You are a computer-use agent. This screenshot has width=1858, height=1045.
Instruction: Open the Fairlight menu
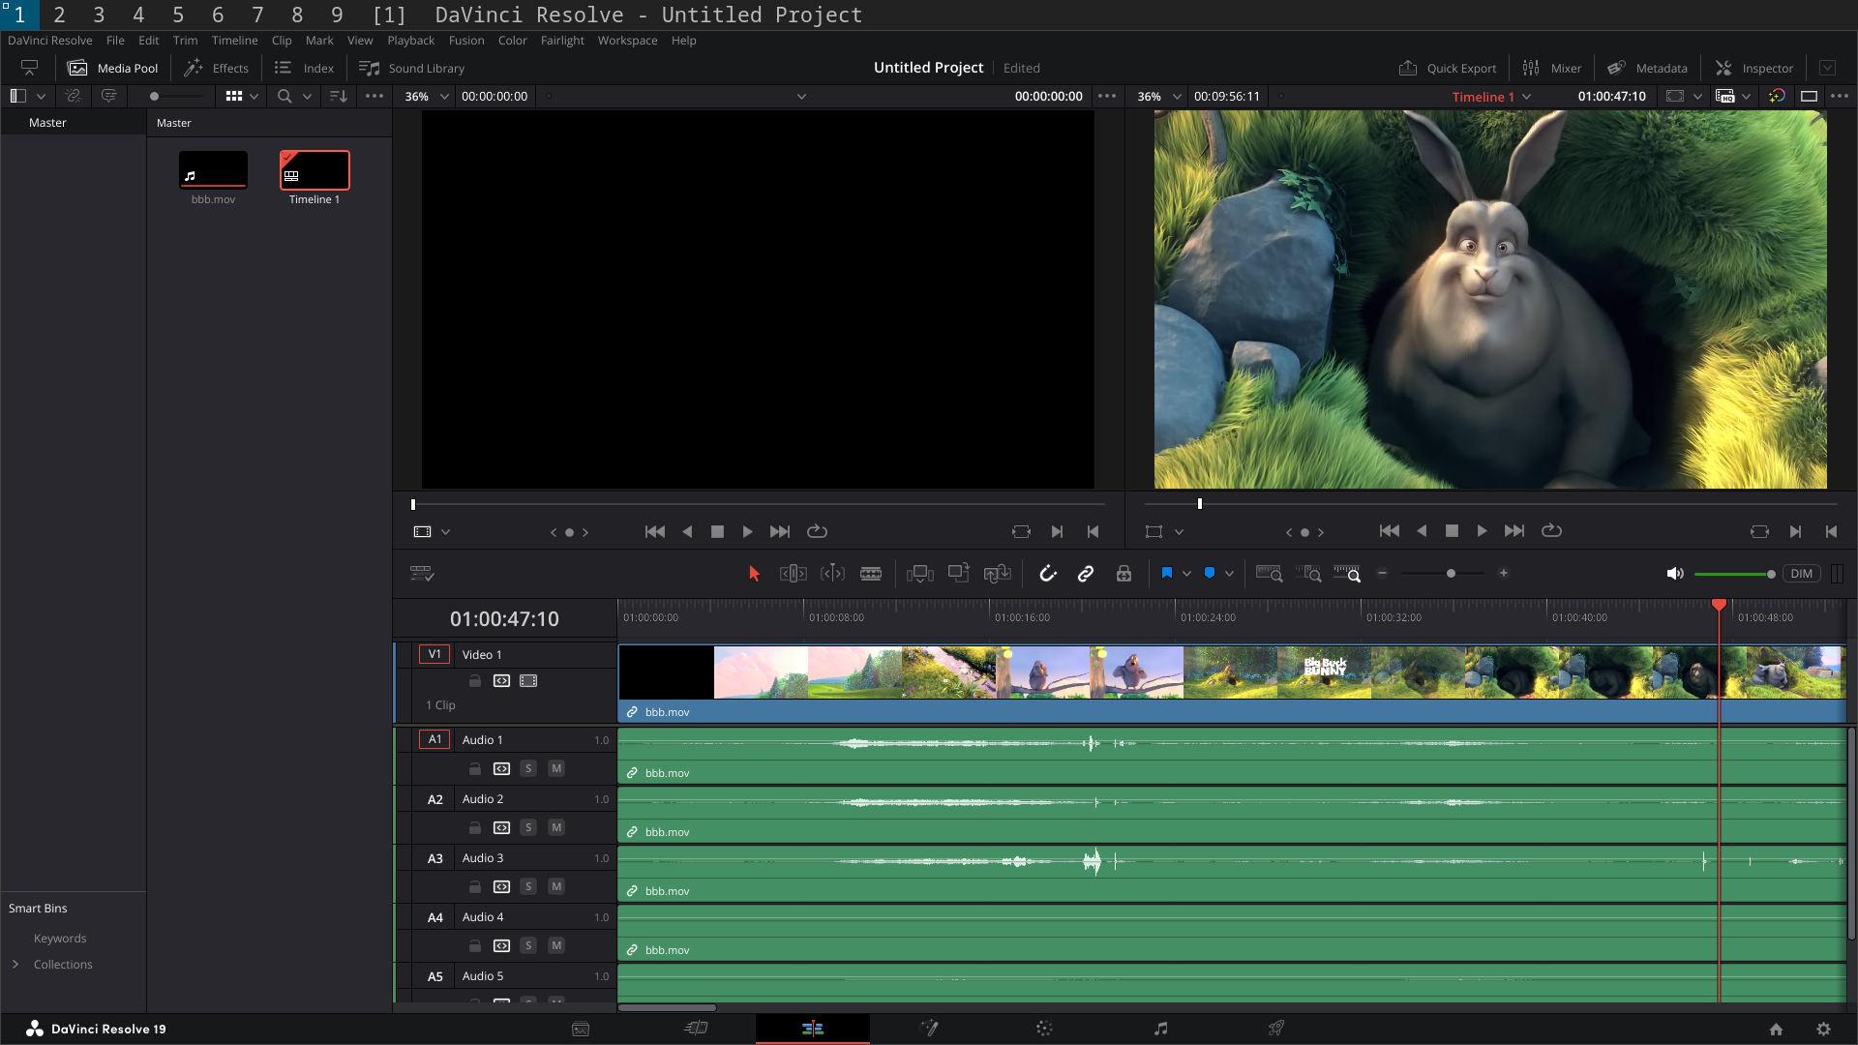pyautogui.click(x=562, y=41)
